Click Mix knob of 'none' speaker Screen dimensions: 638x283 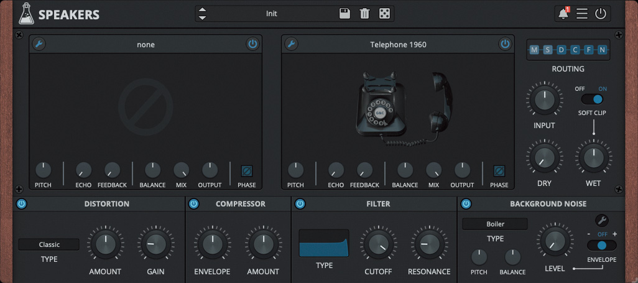pos(181,170)
